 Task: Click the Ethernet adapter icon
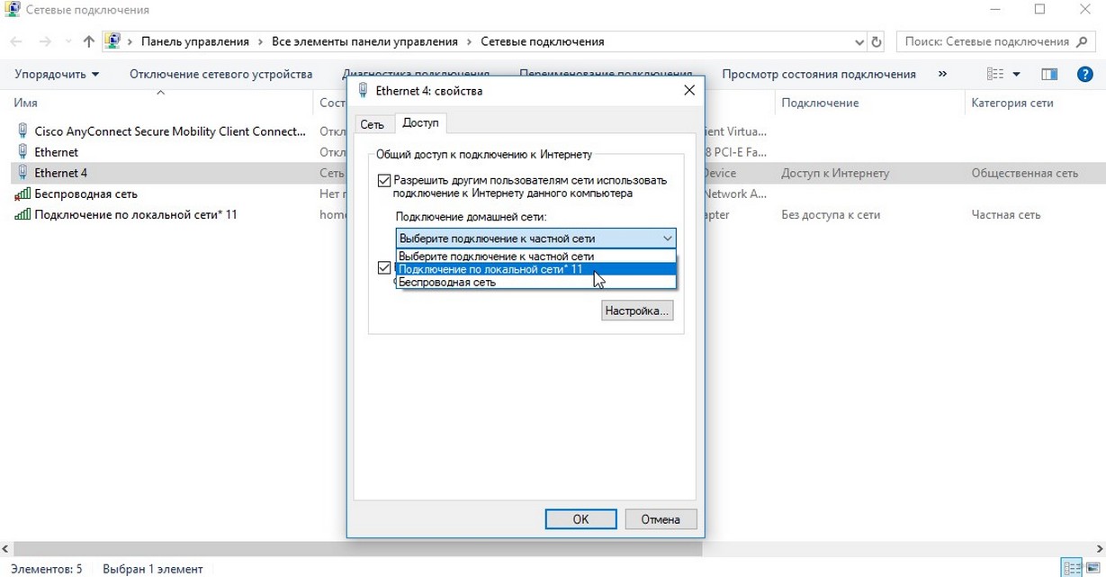pyautogui.click(x=22, y=152)
